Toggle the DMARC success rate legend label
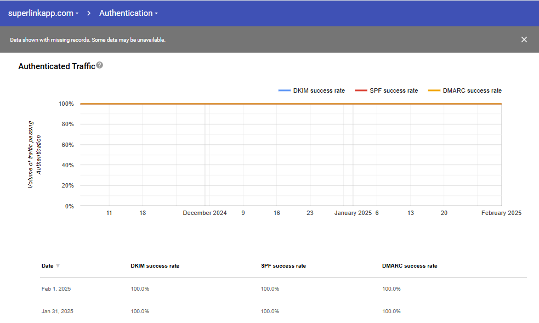Image resolution: width=539 pixels, height=323 pixels. [x=472, y=91]
